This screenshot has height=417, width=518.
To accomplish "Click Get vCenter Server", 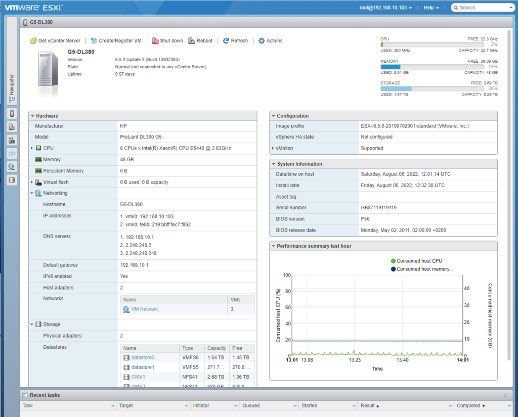I will point(56,40).
